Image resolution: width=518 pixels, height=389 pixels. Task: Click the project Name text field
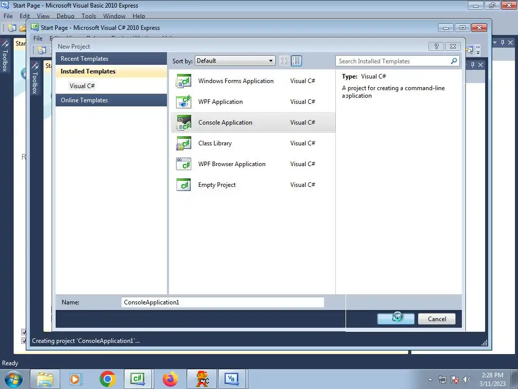coord(223,302)
